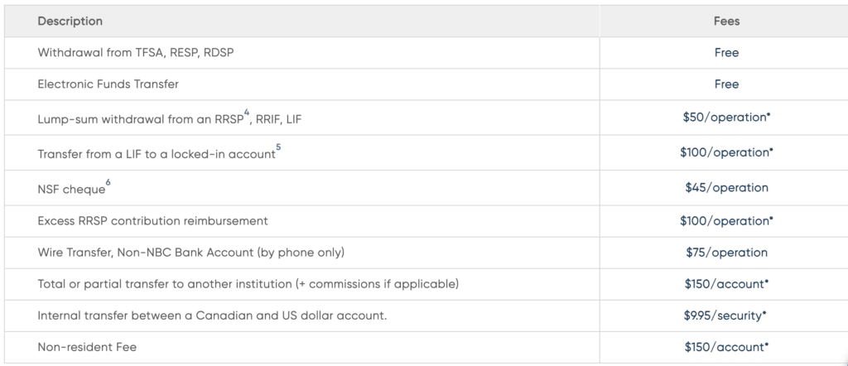
Task: Click the $150/account Non-resident fee value
Action: (x=726, y=347)
